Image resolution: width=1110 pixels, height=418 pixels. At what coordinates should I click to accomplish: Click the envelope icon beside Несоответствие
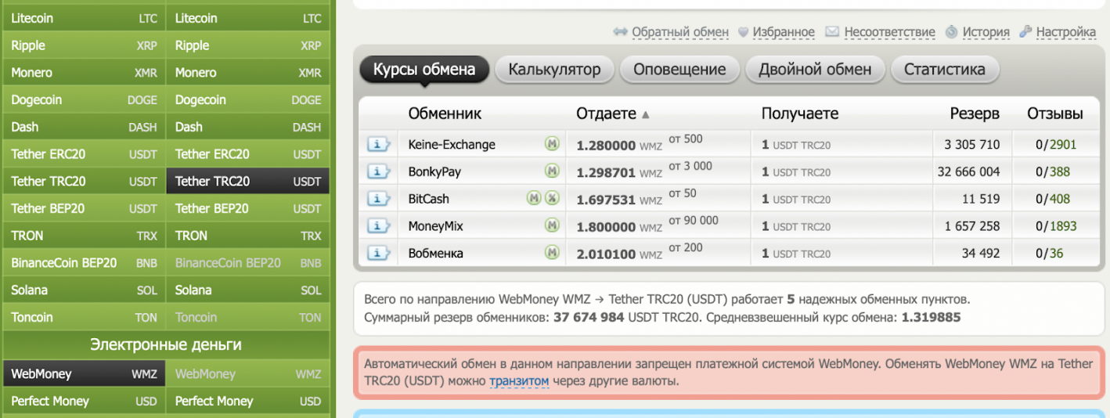(x=833, y=32)
